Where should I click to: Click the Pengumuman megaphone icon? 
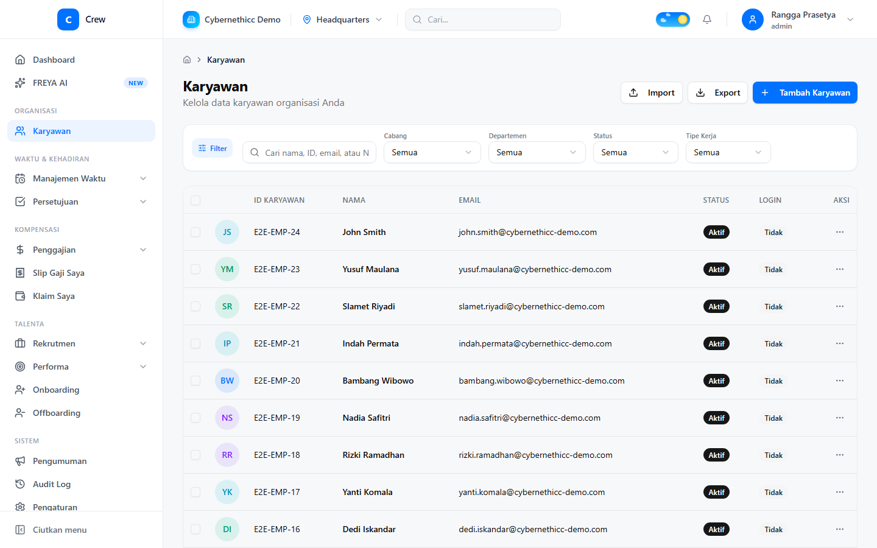[20, 461]
